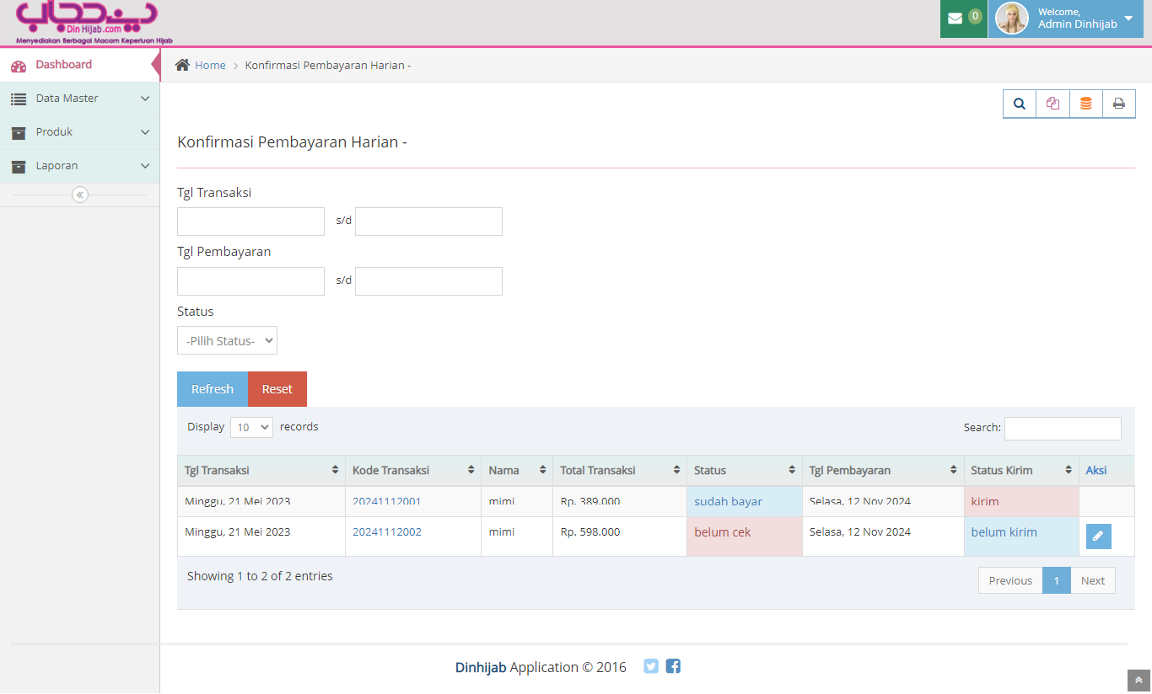Open transaction code 20241112001 link
This screenshot has height=694, width=1152.
[386, 501]
